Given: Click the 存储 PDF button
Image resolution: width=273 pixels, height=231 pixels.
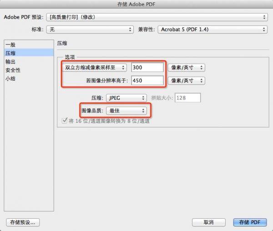Looking at the screenshot, I should click(249, 222).
